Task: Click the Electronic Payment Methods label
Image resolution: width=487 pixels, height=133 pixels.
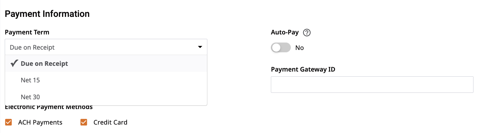Action: pos(49,108)
